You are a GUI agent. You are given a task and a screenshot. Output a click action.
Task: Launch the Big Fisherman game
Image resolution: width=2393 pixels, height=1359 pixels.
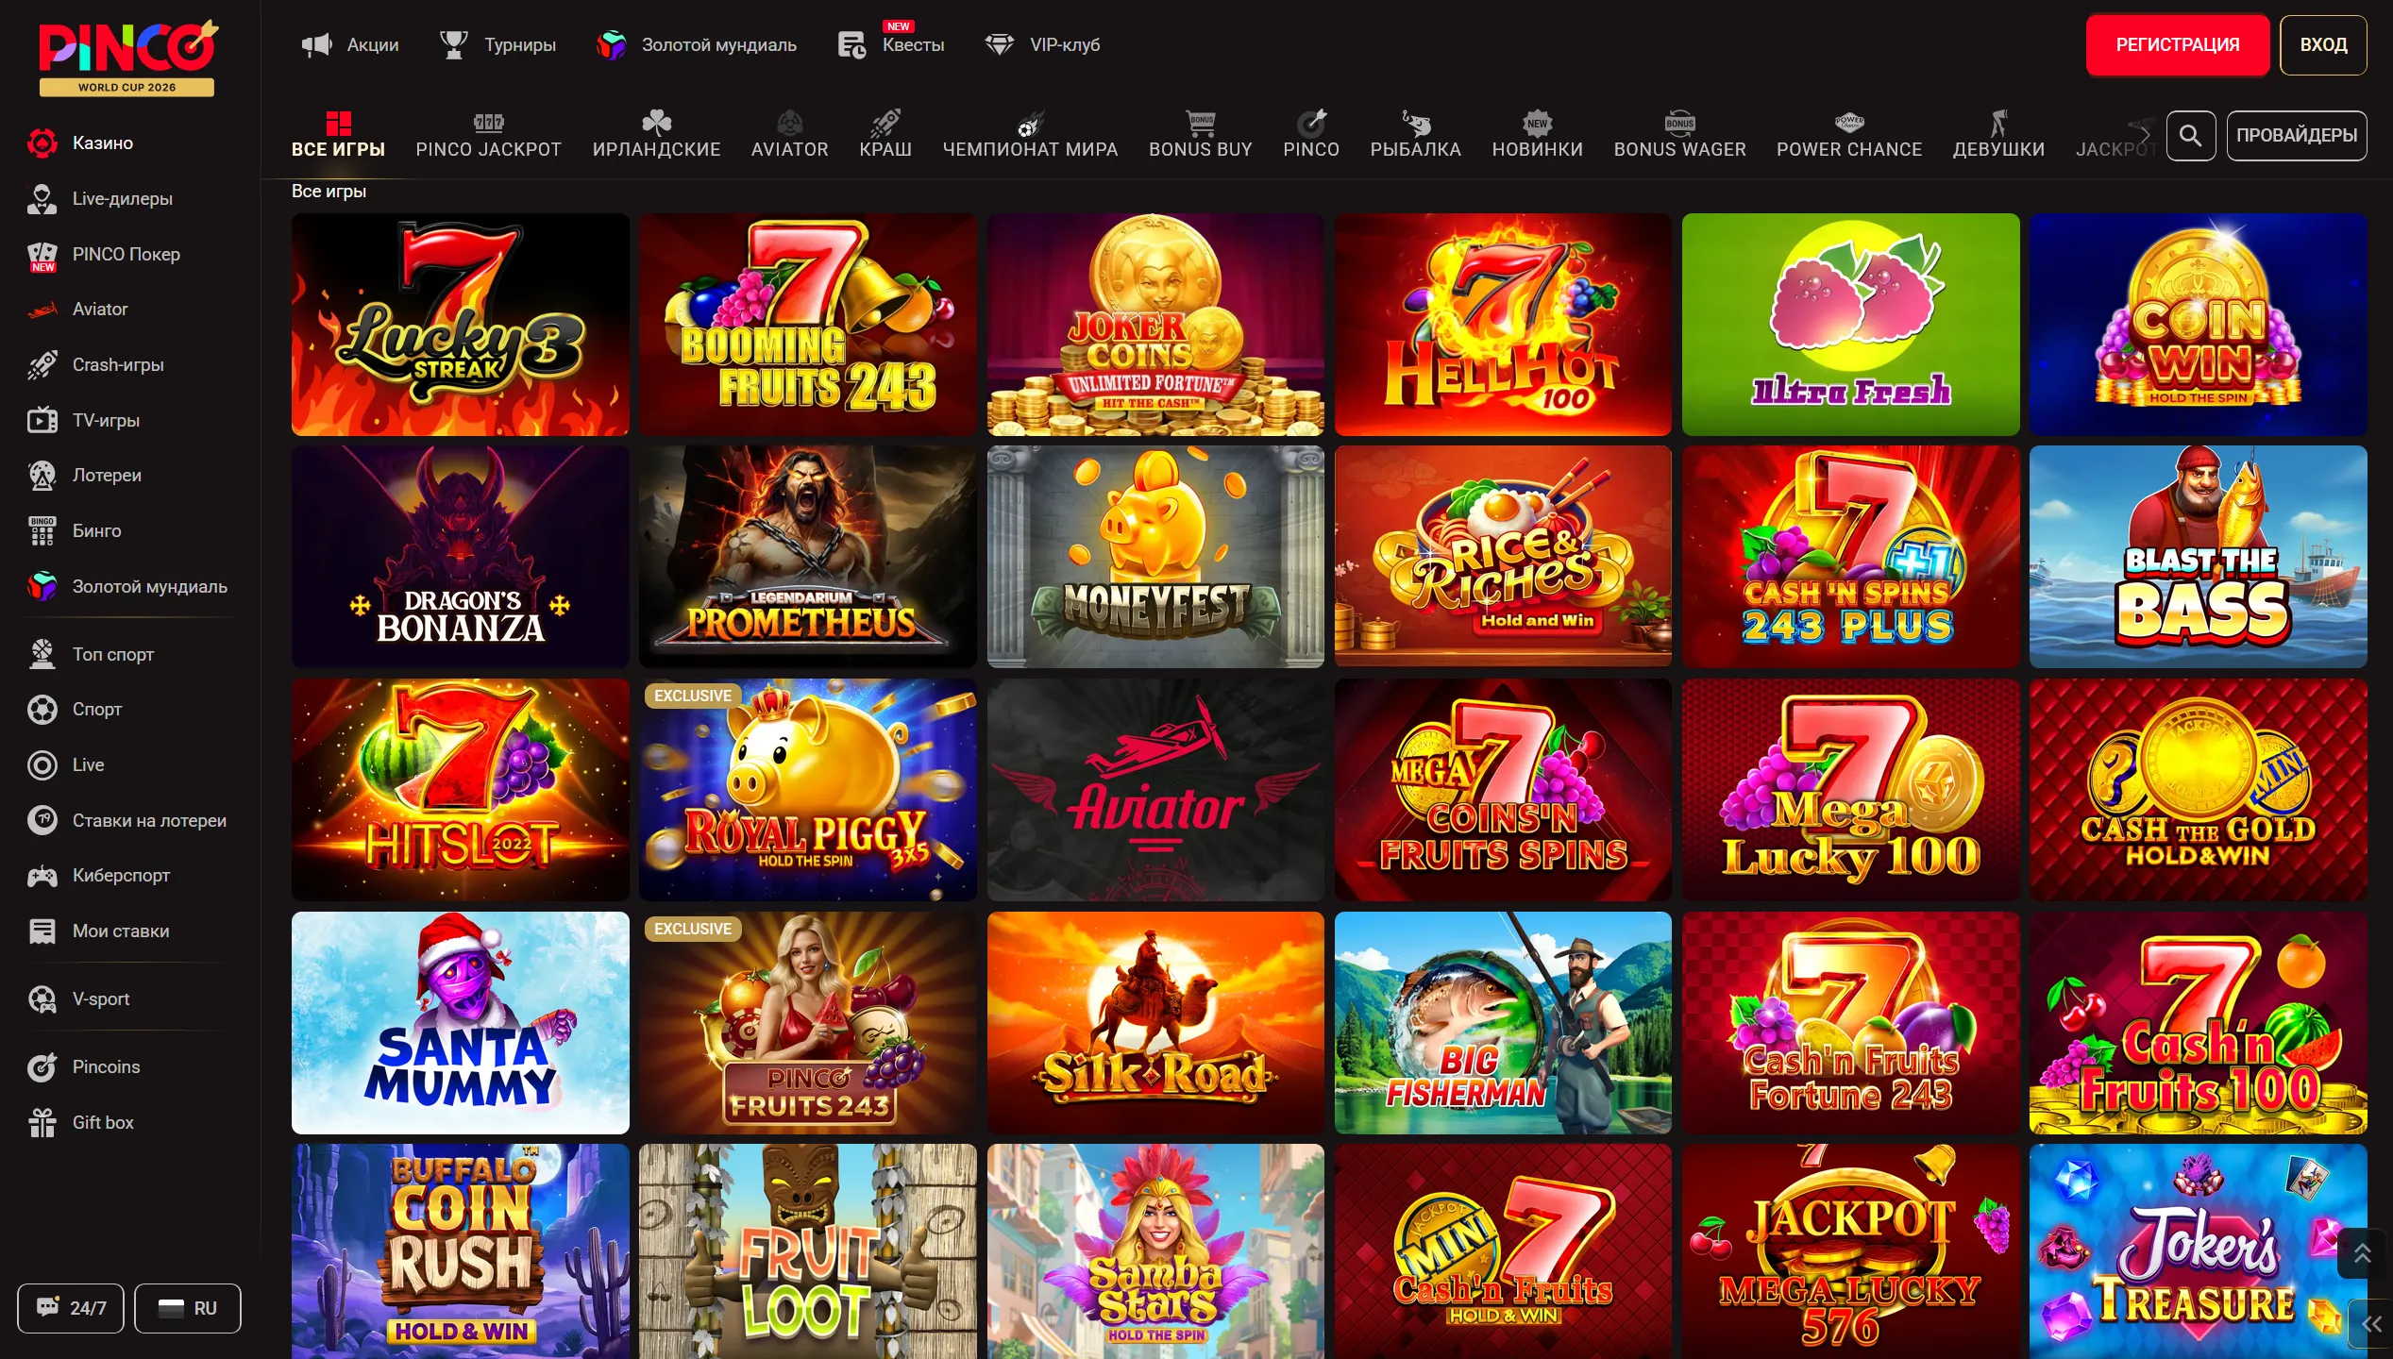click(x=1503, y=1022)
